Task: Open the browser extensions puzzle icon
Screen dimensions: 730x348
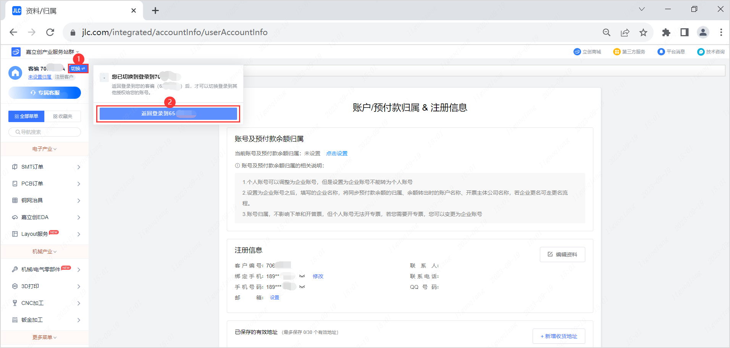Action: click(666, 32)
